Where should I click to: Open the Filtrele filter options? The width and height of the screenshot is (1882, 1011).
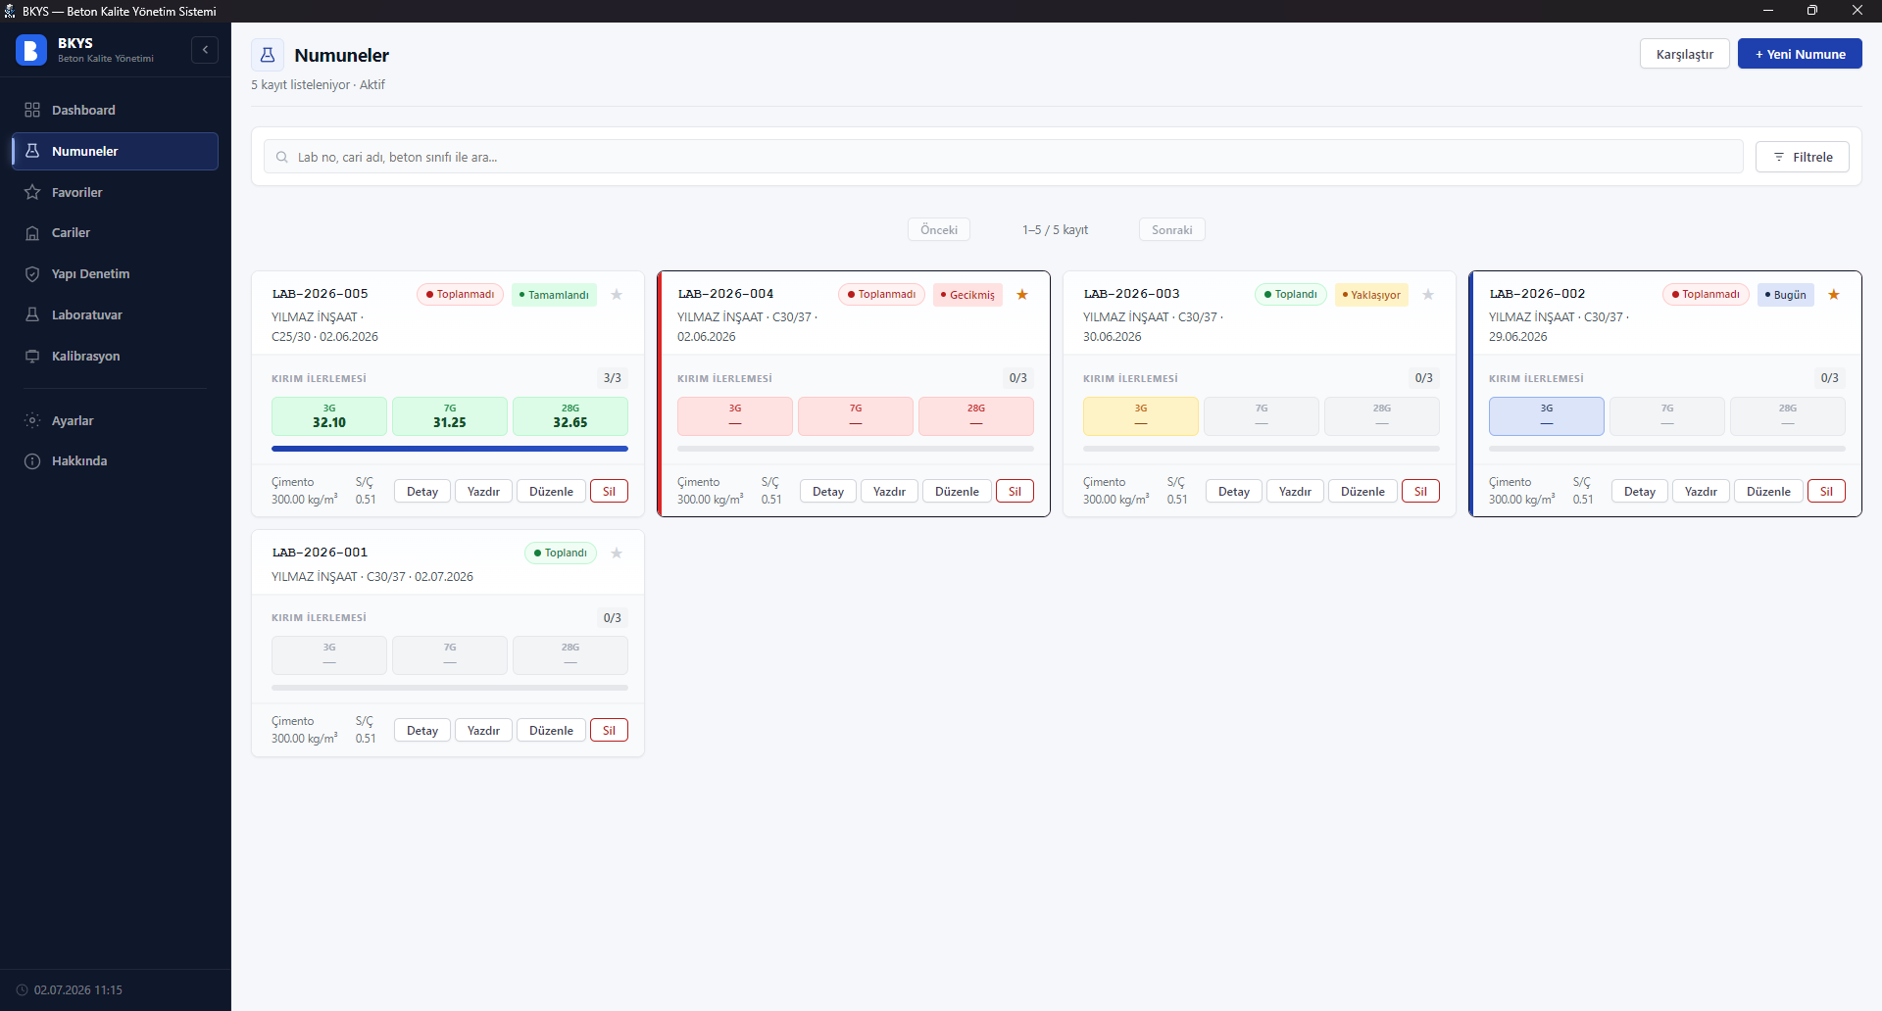click(x=1802, y=157)
